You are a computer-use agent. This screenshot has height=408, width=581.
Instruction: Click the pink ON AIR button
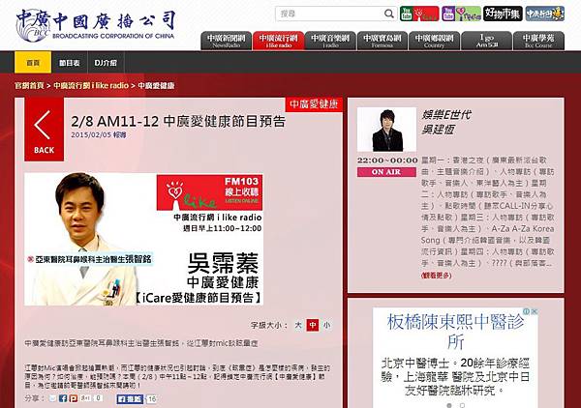(386, 172)
